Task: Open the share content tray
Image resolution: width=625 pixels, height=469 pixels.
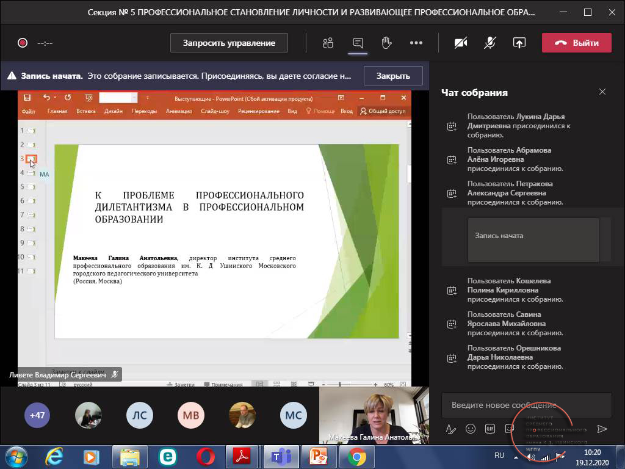Action: coord(519,43)
